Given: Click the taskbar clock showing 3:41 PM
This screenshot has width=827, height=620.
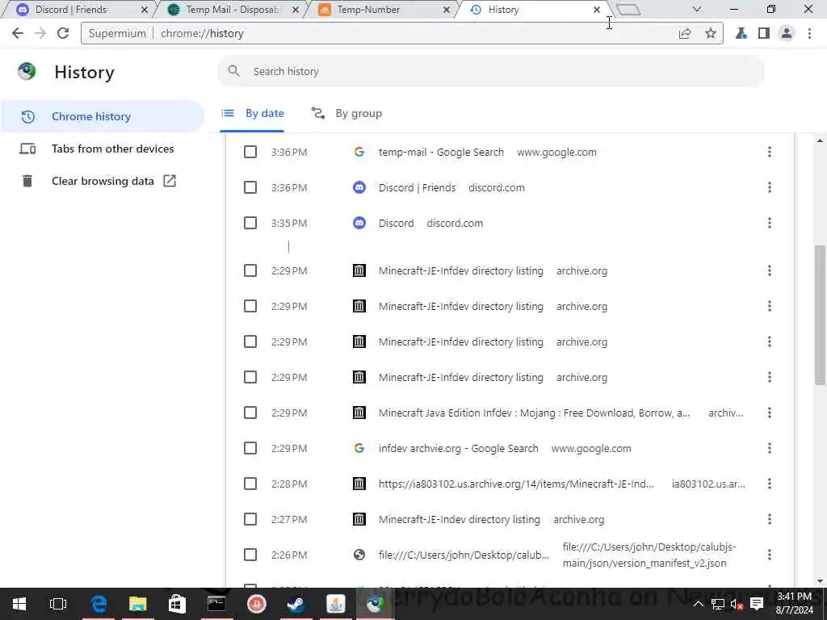Looking at the screenshot, I should 795,604.
